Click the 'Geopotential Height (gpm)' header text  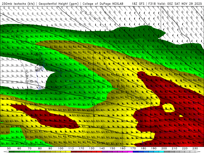59,4
